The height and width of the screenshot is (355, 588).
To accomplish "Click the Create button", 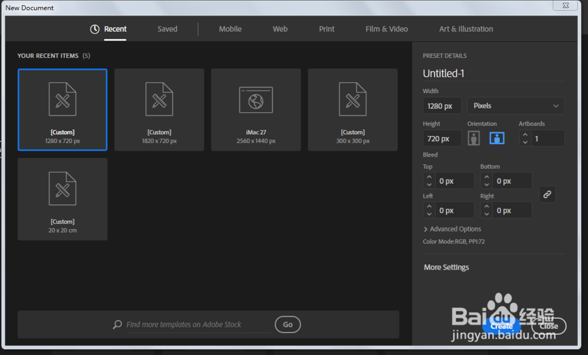I will click(502, 326).
